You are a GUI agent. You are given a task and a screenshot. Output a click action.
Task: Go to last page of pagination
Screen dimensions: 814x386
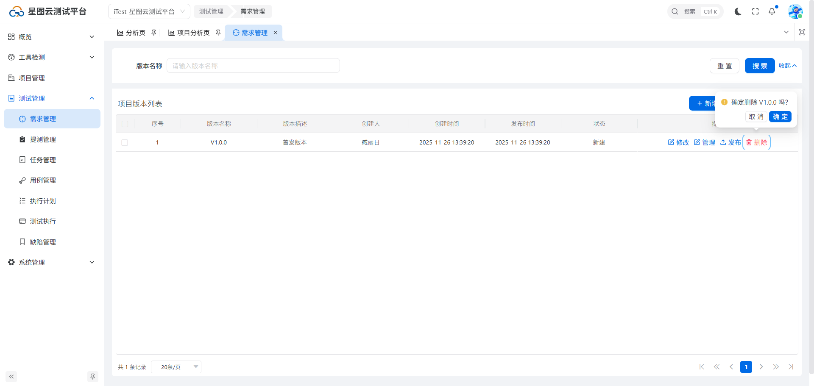(791, 367)
